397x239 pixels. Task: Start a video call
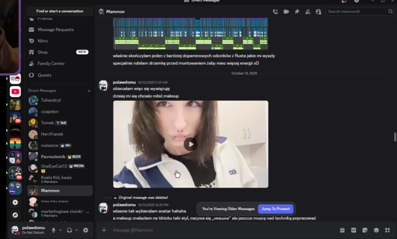pos(286,12)
